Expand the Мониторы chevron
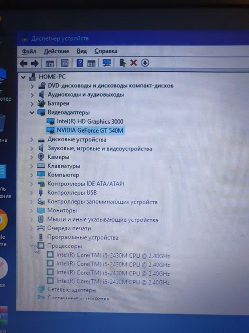Screen dimensions: 249x333 tap(32, 211)
